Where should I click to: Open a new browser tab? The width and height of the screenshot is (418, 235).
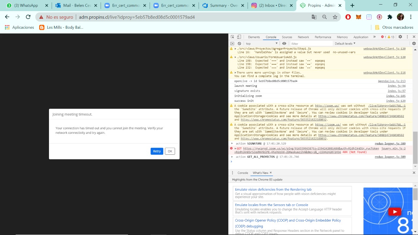pos(352,6)
